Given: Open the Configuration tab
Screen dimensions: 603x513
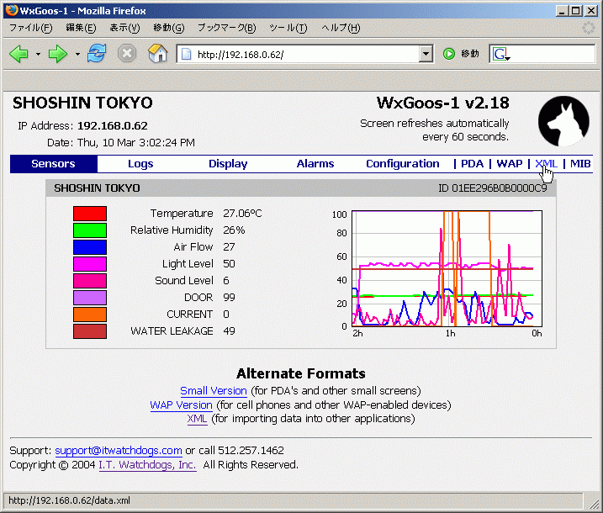Looking at the screenshot, I should [403, 164].
